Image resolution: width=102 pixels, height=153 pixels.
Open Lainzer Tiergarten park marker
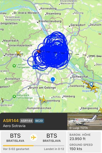(14, 66)
